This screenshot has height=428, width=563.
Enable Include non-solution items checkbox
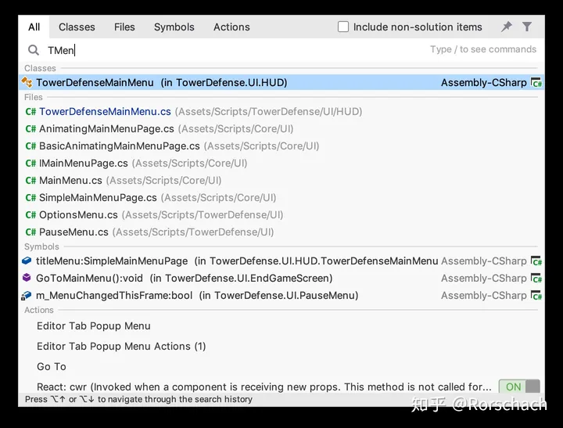(x=343, y=27)
